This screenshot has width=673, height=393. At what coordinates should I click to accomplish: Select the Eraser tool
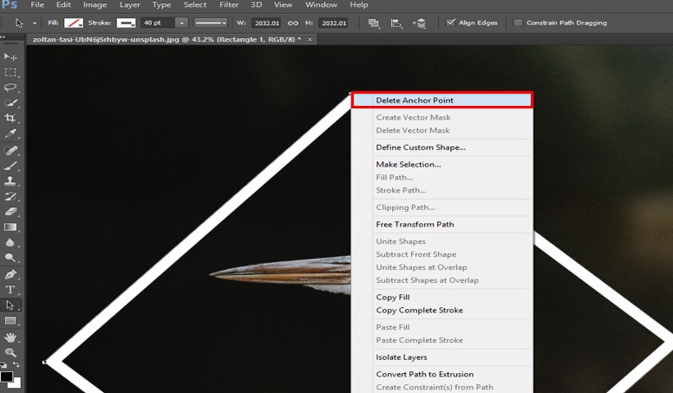tap(10, 212)
